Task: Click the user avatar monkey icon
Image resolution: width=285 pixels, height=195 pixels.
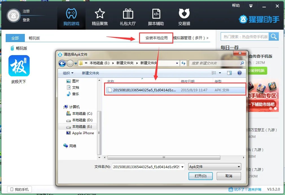Action: (x=13, y=16)
